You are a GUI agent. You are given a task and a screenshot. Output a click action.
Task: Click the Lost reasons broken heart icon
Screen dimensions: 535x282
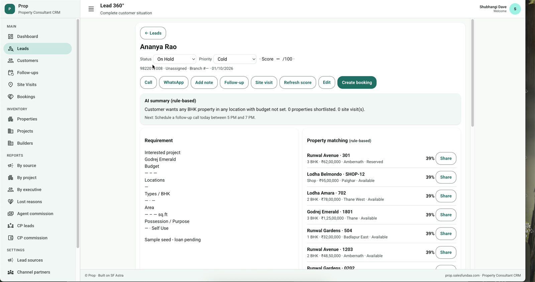click(x=11, y=202)
